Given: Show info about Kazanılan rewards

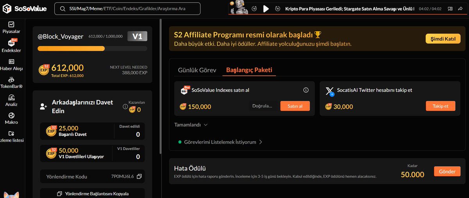Looking at the screenshot, I should pos(125,106).
